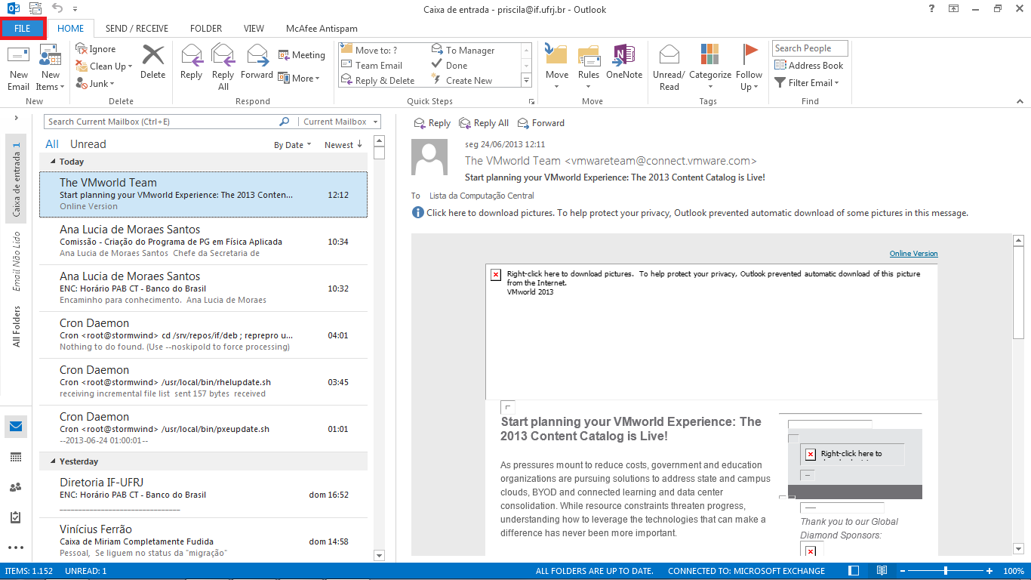This screenshot has height=580, width=1031.
Task: Open more navigation options
Action: (16, 548)
